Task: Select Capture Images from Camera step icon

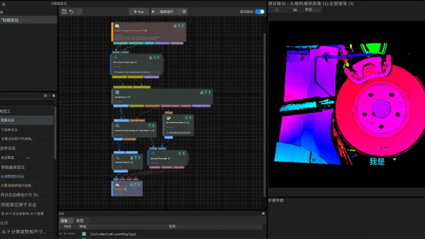Action: (x=117, y=26)
